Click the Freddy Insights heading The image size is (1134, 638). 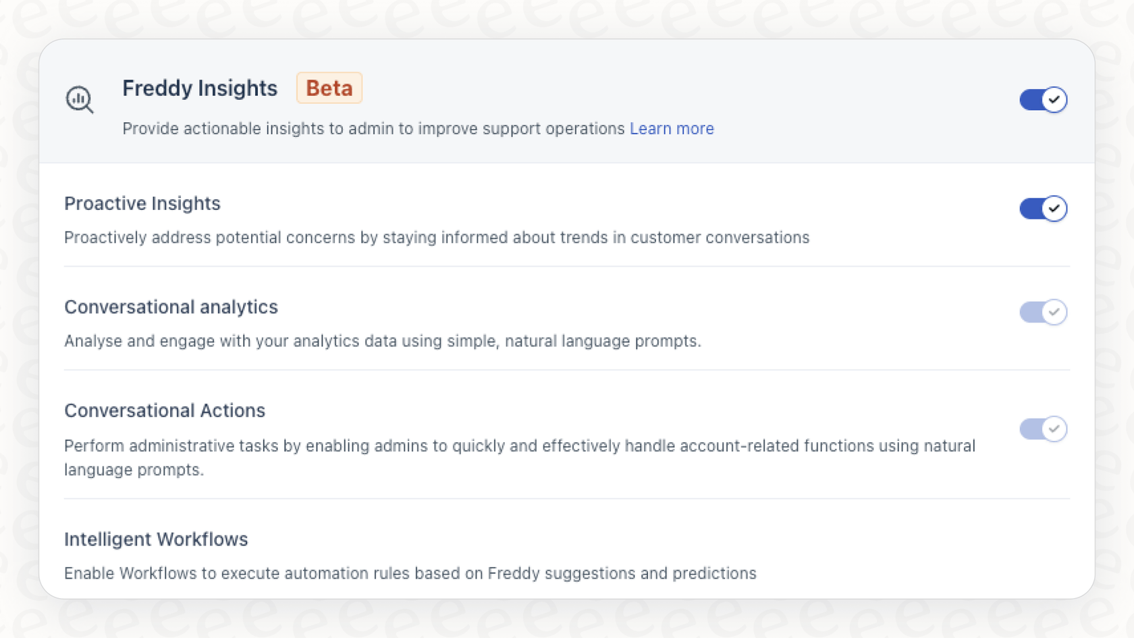pos(200,88)
